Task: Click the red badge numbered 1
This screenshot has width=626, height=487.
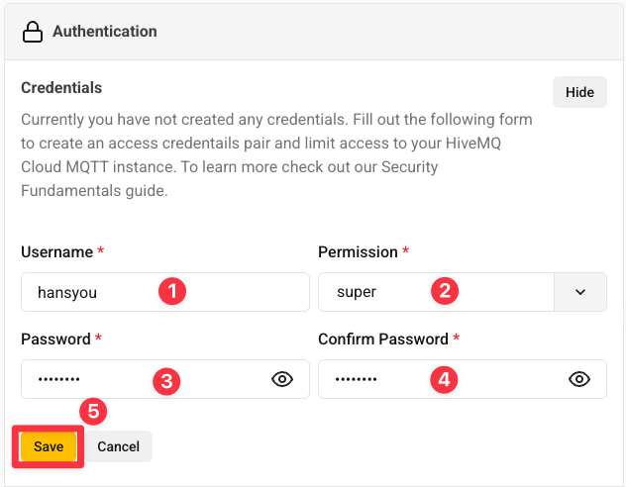Action: click(x=172, y=291)
